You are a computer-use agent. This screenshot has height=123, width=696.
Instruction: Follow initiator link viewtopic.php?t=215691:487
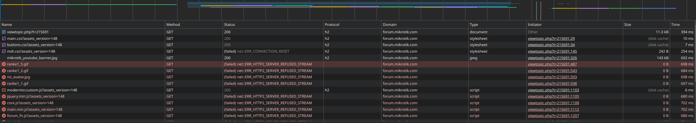[552, 64]
